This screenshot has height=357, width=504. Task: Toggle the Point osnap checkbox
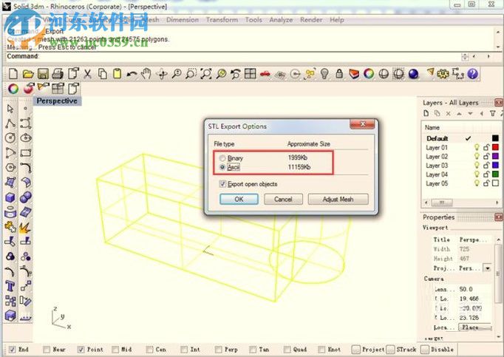(x=81, y=350)
